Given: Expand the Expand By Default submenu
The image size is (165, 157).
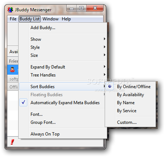Looking at the screenshot, I should click(x=63, y=67).
